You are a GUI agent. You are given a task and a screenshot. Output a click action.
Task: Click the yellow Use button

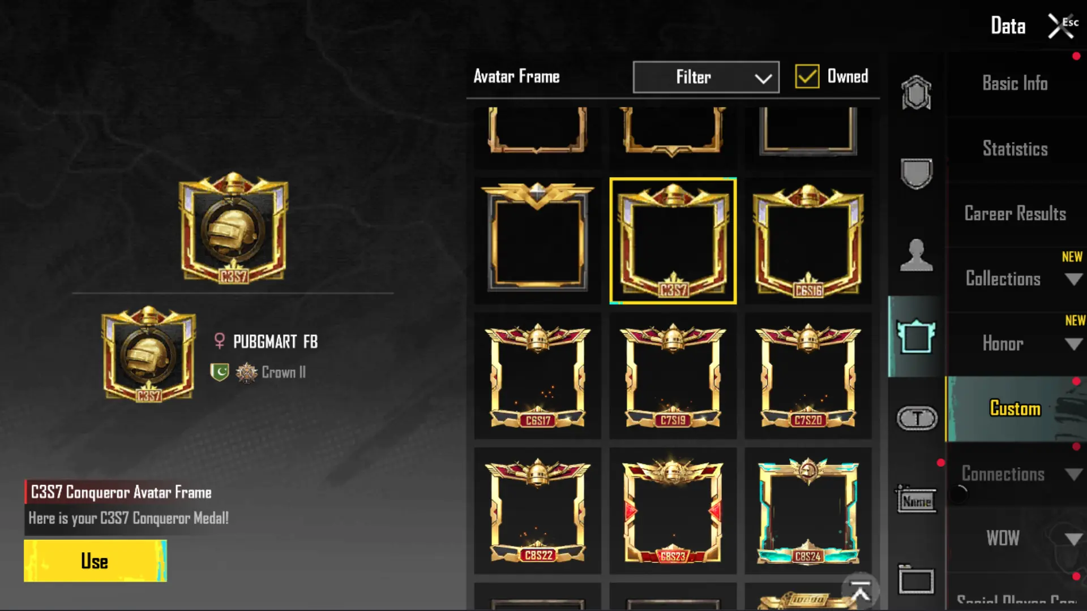tap(95, 561)
